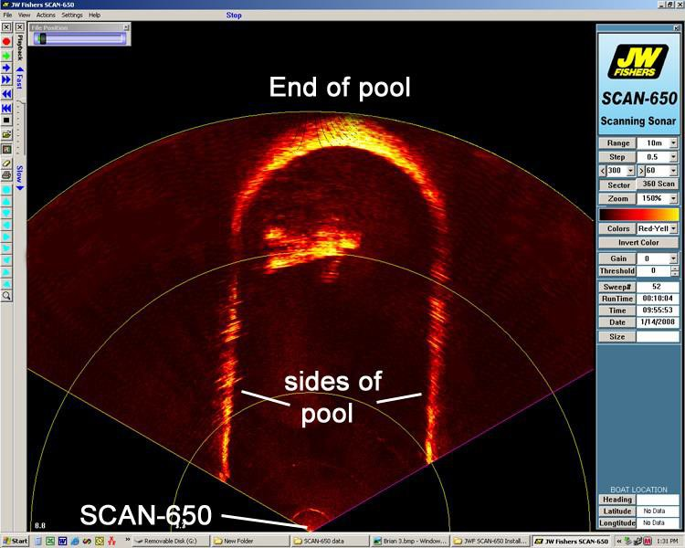685x548 pixels.
Task: Switch to New Folder taskbar window
Action: point(250,541)
